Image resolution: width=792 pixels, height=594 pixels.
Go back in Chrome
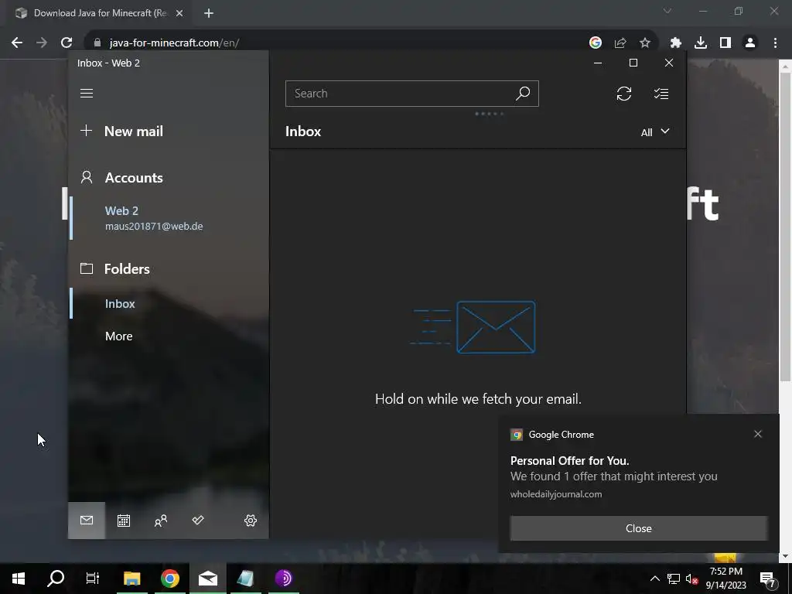(x=17, y=43)
